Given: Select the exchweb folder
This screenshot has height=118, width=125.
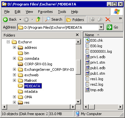Looking at the screenshot, I should pos(28,75).
